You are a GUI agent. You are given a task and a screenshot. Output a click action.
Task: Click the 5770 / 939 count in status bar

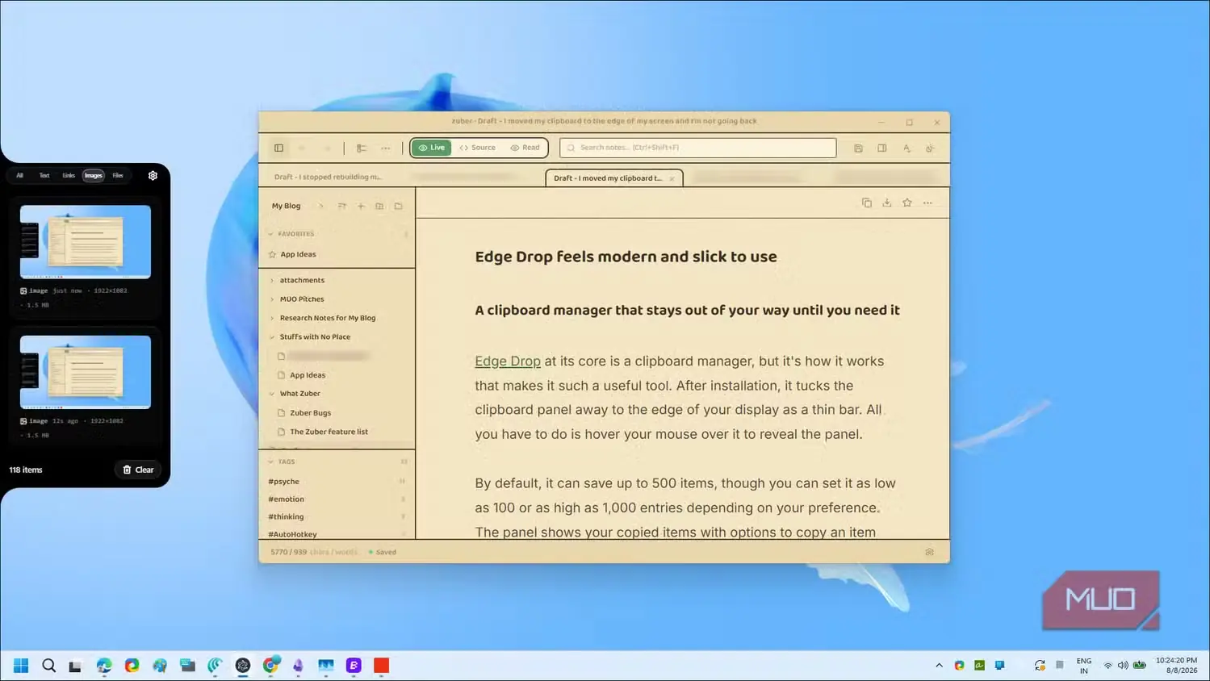tap(288, 552)
